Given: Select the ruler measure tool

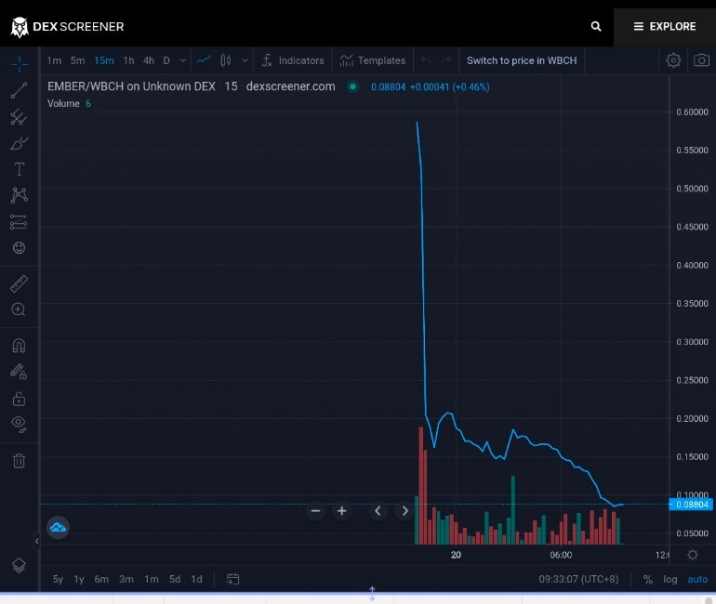Looking at the screenshot, I should click(19, 283).
